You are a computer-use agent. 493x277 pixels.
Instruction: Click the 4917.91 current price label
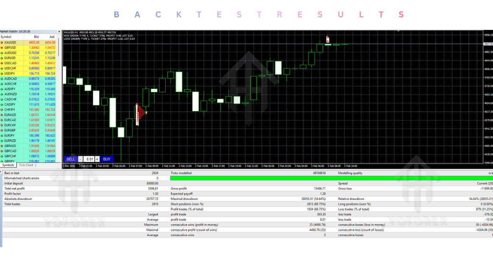(488, 44)
